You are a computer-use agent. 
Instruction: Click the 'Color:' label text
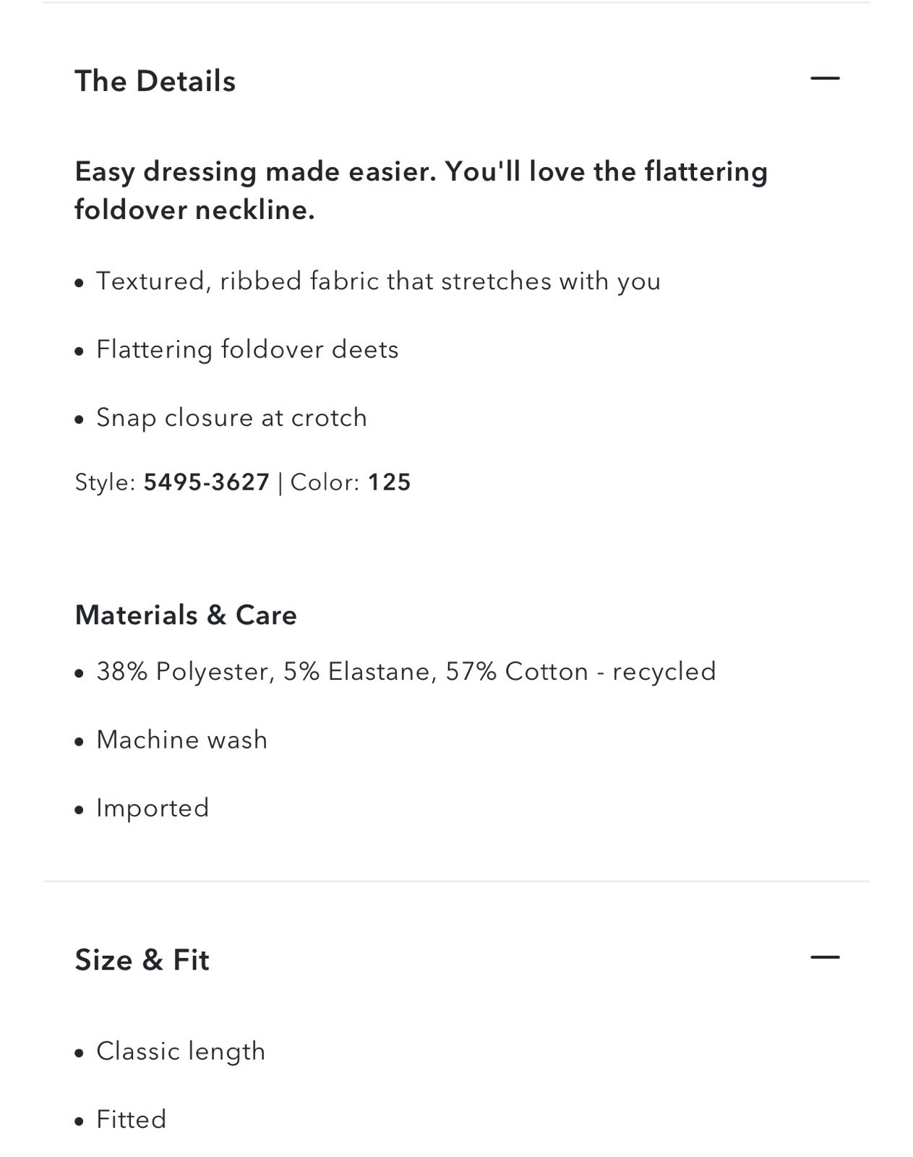tap(325, 482)
